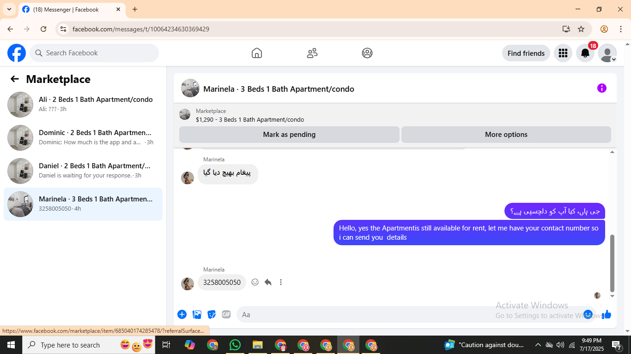Open the Windows Start menu
631x354 pixels.
click(x=11, y=345)
